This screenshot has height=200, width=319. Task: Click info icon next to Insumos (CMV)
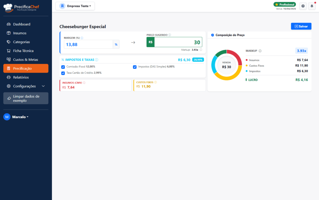click(84, 83)
